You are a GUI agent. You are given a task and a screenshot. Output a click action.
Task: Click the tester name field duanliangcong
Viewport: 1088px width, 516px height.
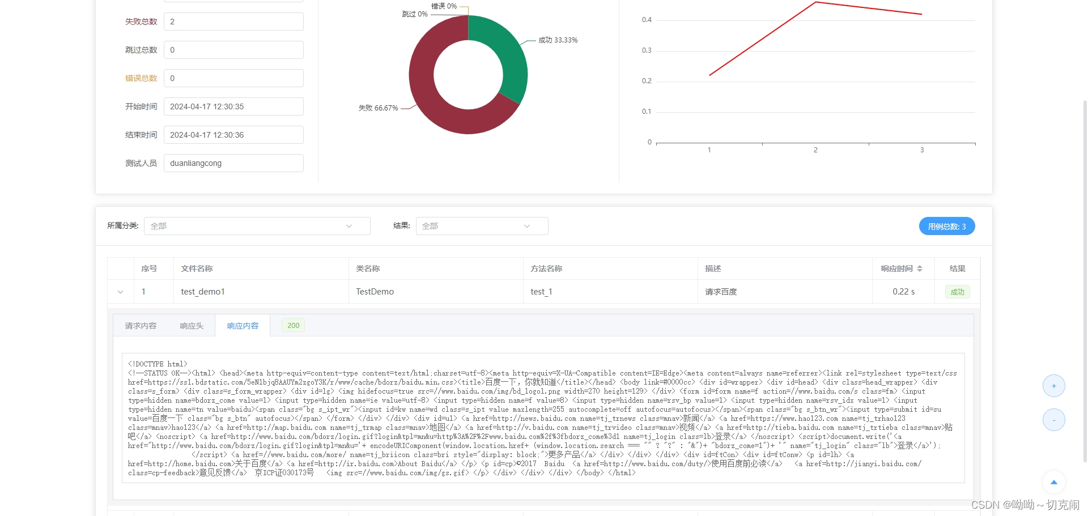233,163
